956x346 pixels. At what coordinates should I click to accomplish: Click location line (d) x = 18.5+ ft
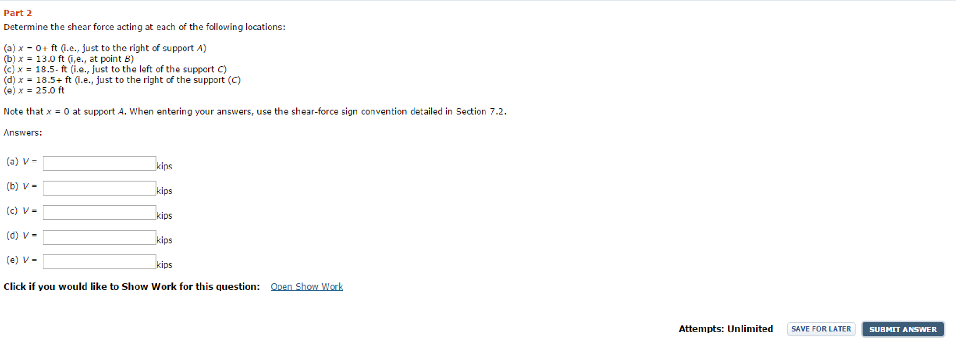click(x=122, y=80)
